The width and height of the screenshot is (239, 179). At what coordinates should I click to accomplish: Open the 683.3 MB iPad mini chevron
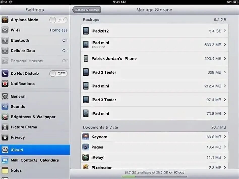[x=225, y=45]
